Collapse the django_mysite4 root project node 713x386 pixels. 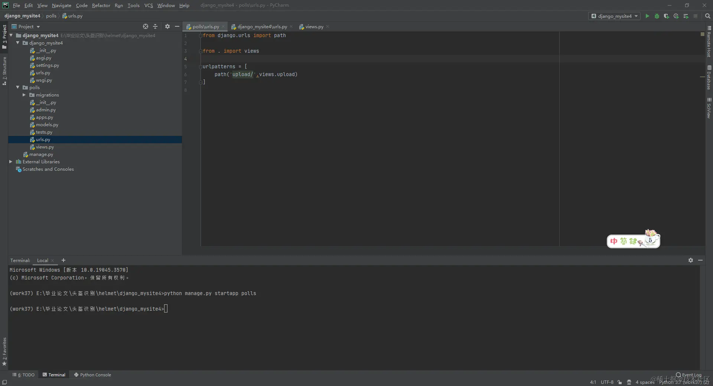point(11,35)
